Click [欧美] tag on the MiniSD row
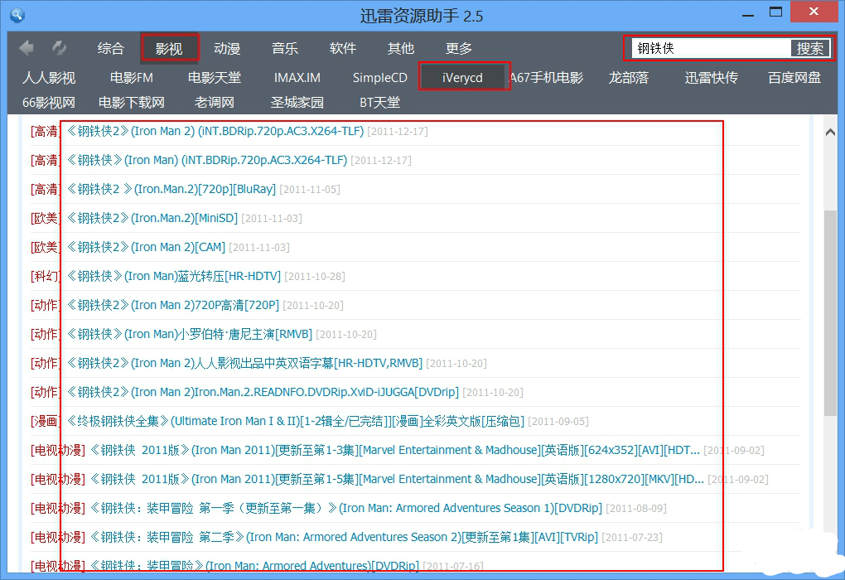The image size is (845, 580). 46,218
